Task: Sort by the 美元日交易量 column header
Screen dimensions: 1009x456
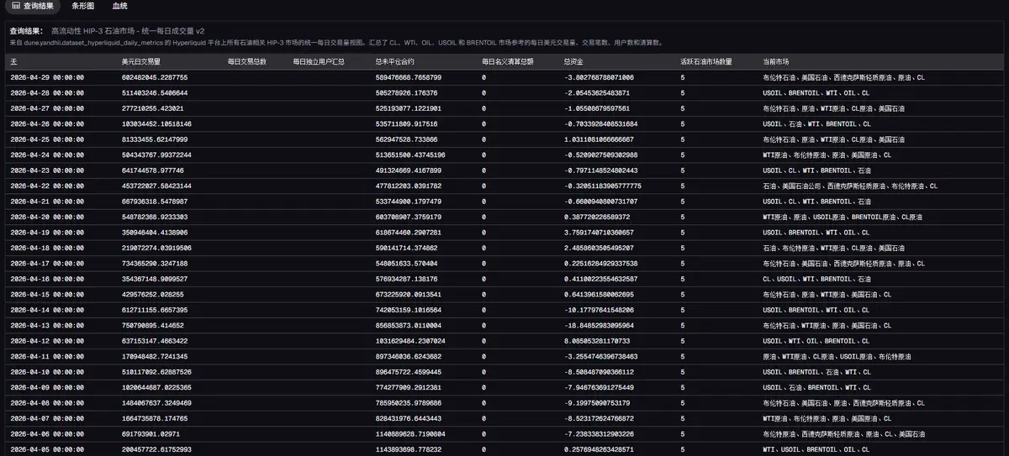Action: [x=141, y=61]
